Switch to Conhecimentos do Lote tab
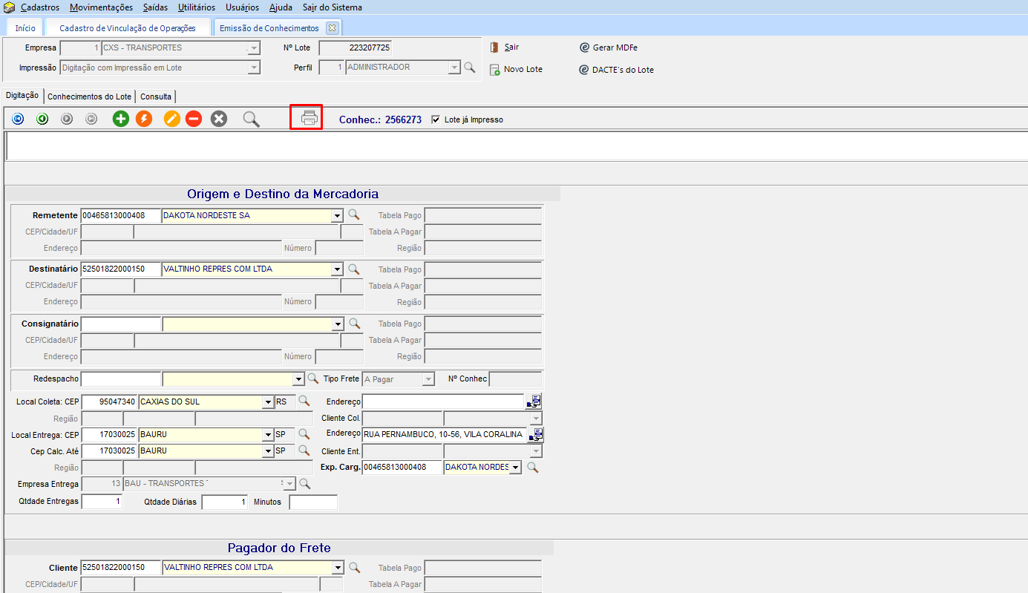Screen dimensions: 1028x593 click(x=89, y=96)
